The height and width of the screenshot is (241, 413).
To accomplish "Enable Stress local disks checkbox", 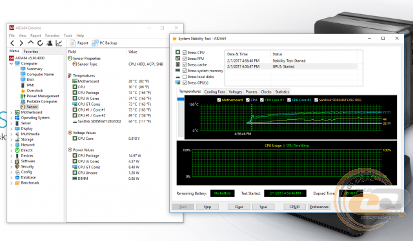I will click(185, 77).
